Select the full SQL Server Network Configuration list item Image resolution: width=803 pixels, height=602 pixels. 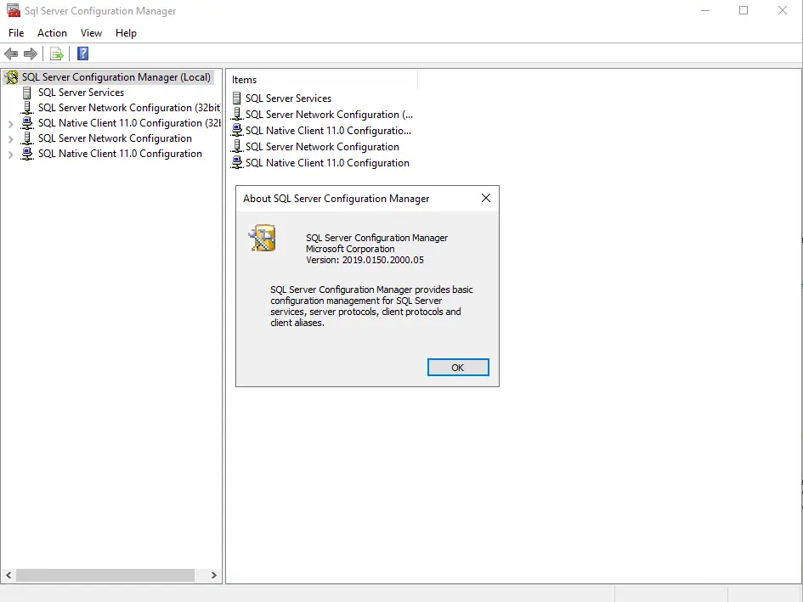click(322, 147)
